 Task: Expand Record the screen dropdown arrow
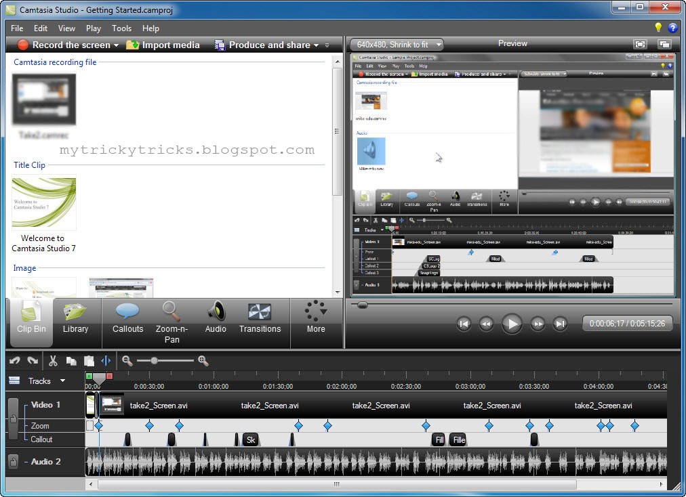pos(116,45)
